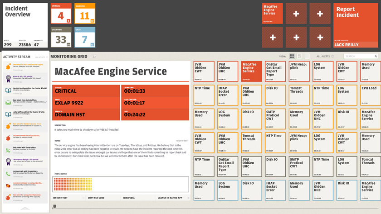Select the blue-bordered MacAfee Engine Service tile
The width and height of the screenshot is (381, 214).
(x=371, y=190)
